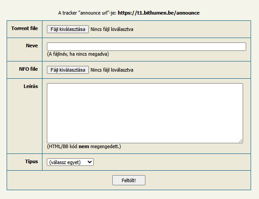259x199 pixels.
Task: Click the https://t1.bithumen.be/announce URL text
Action: click(159, 13)
